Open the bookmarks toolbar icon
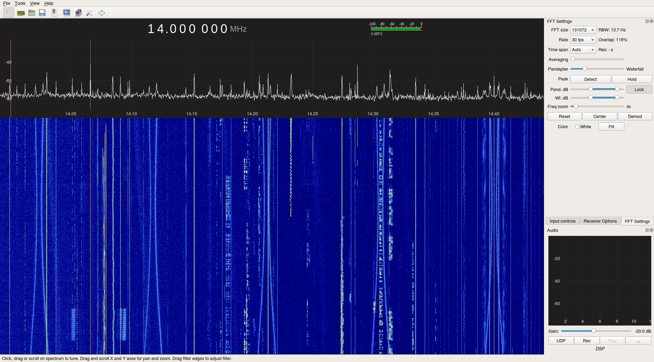 click(x=54, y=13)
